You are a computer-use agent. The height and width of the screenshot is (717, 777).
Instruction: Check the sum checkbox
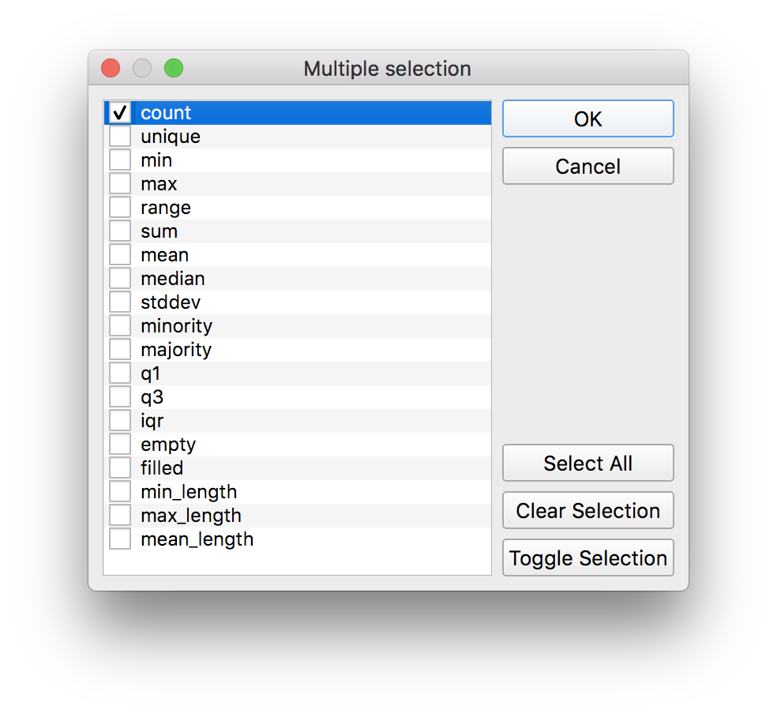120,231
